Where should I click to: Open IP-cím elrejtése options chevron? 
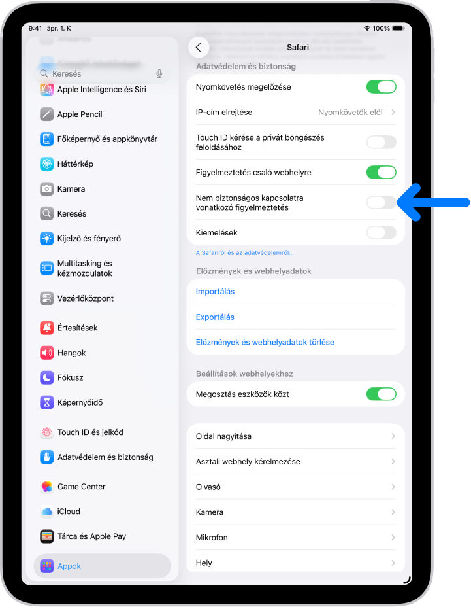(393, 113)
